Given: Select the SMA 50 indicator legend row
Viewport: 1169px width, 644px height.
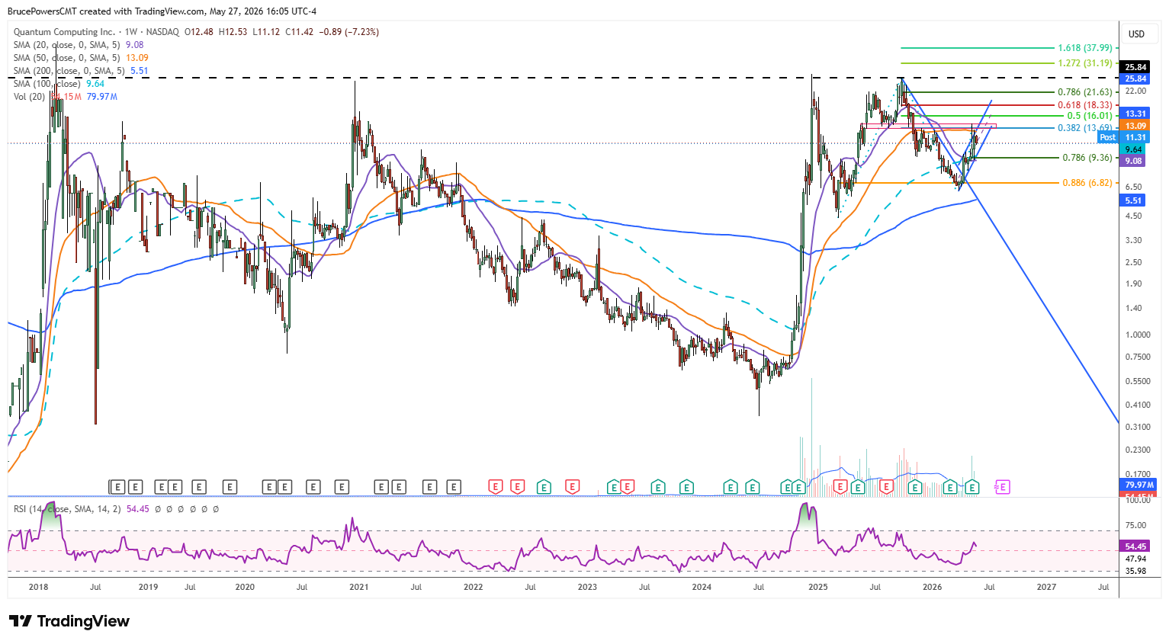Looking at the screenshot, I should (x=81, y=58).
